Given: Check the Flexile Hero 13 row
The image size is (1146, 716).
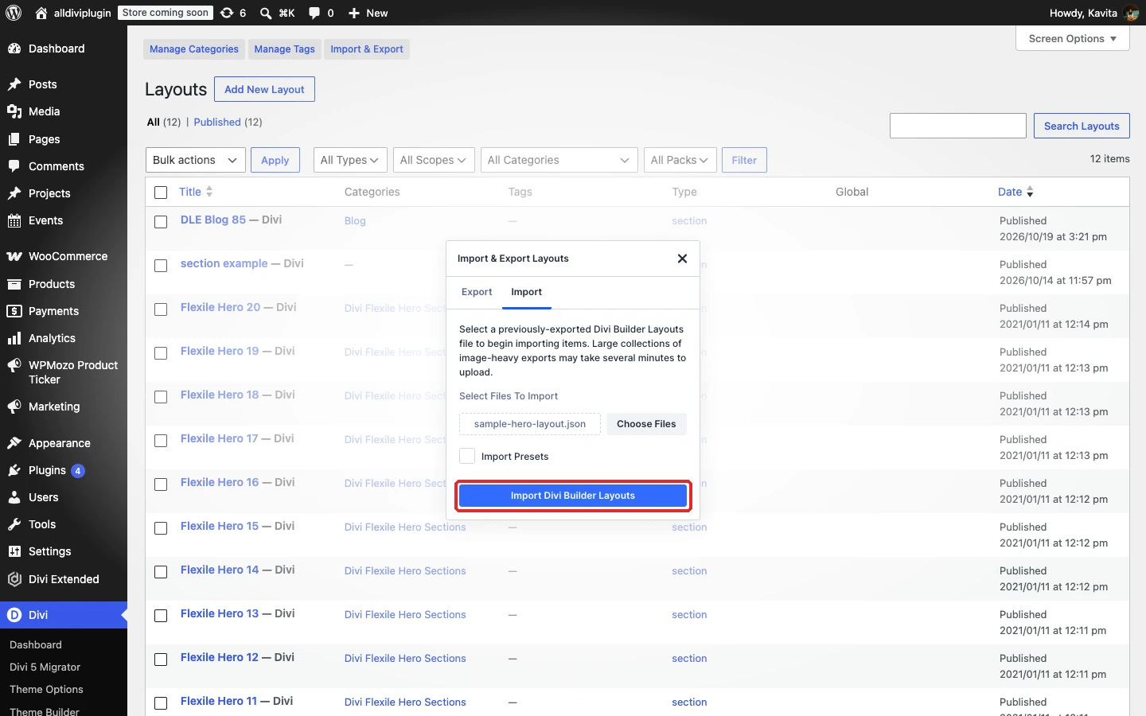Looking at the screenshot, I should (x=161, y=616).
